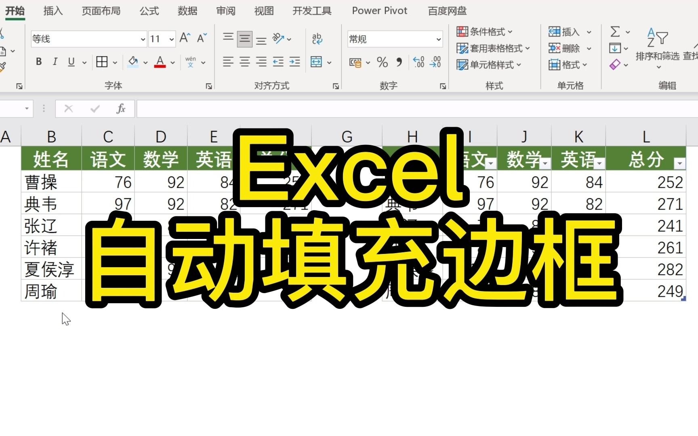Open font group dialog launcher

tap(209, 86)
